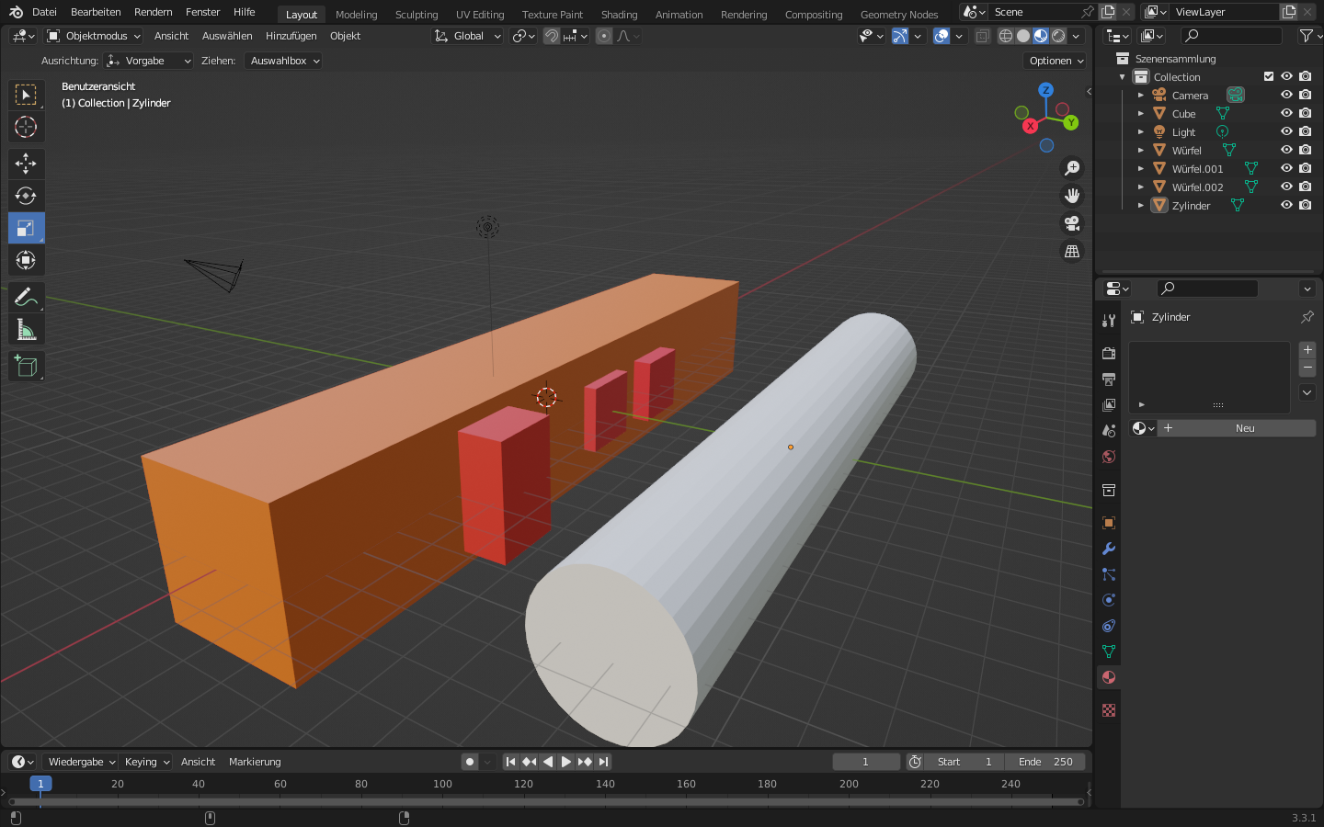Expand the Würfel.001 tree item
This screenshot has width=1324, height=827.
click(1141, 169)
